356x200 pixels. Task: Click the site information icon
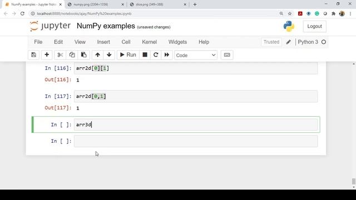(x=33, y=13)
